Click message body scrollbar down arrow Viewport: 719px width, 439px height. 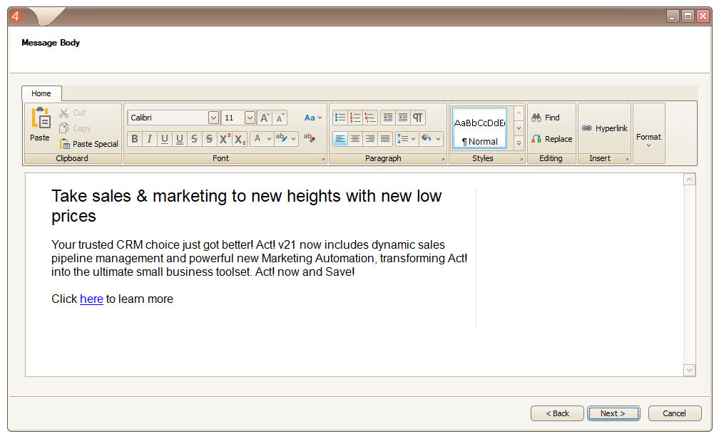click(689, 370)
